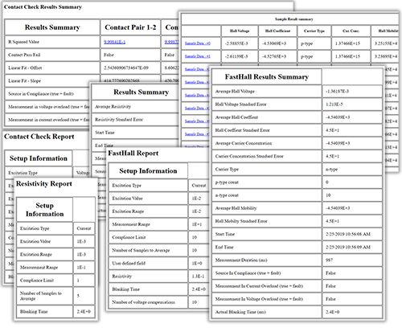Select the 'Contact Check Results Summary' title
The image size is (402, 328).
(x=43, y=7)
